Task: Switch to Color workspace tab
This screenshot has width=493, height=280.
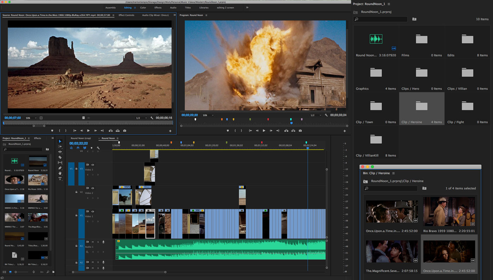Action: pos(143,7)
